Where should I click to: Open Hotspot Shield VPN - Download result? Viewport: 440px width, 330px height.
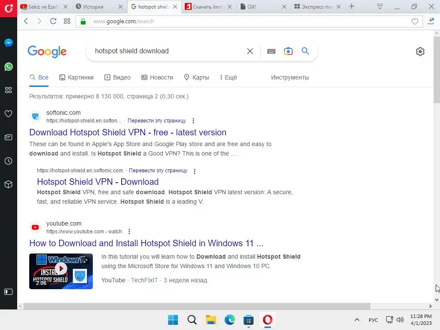click(x=98, y=182)
